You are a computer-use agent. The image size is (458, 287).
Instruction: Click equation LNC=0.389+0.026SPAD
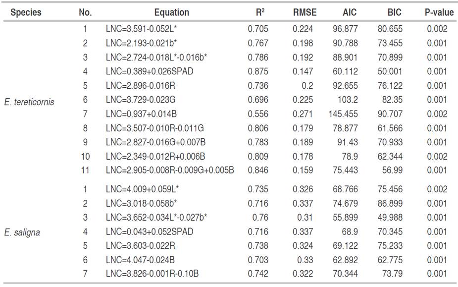pyautogui.click(x=149, y=71)
